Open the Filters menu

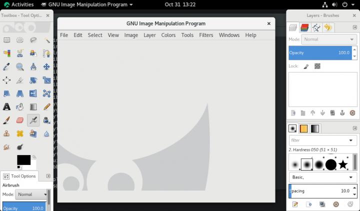coord(206,35)
